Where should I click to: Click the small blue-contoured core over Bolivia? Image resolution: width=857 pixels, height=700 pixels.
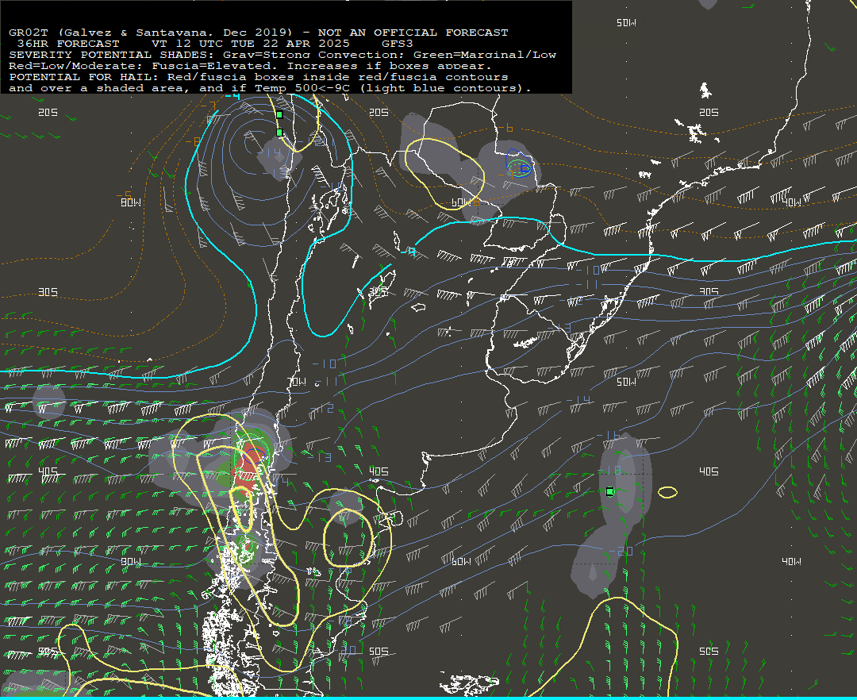(x=525, y=169)
